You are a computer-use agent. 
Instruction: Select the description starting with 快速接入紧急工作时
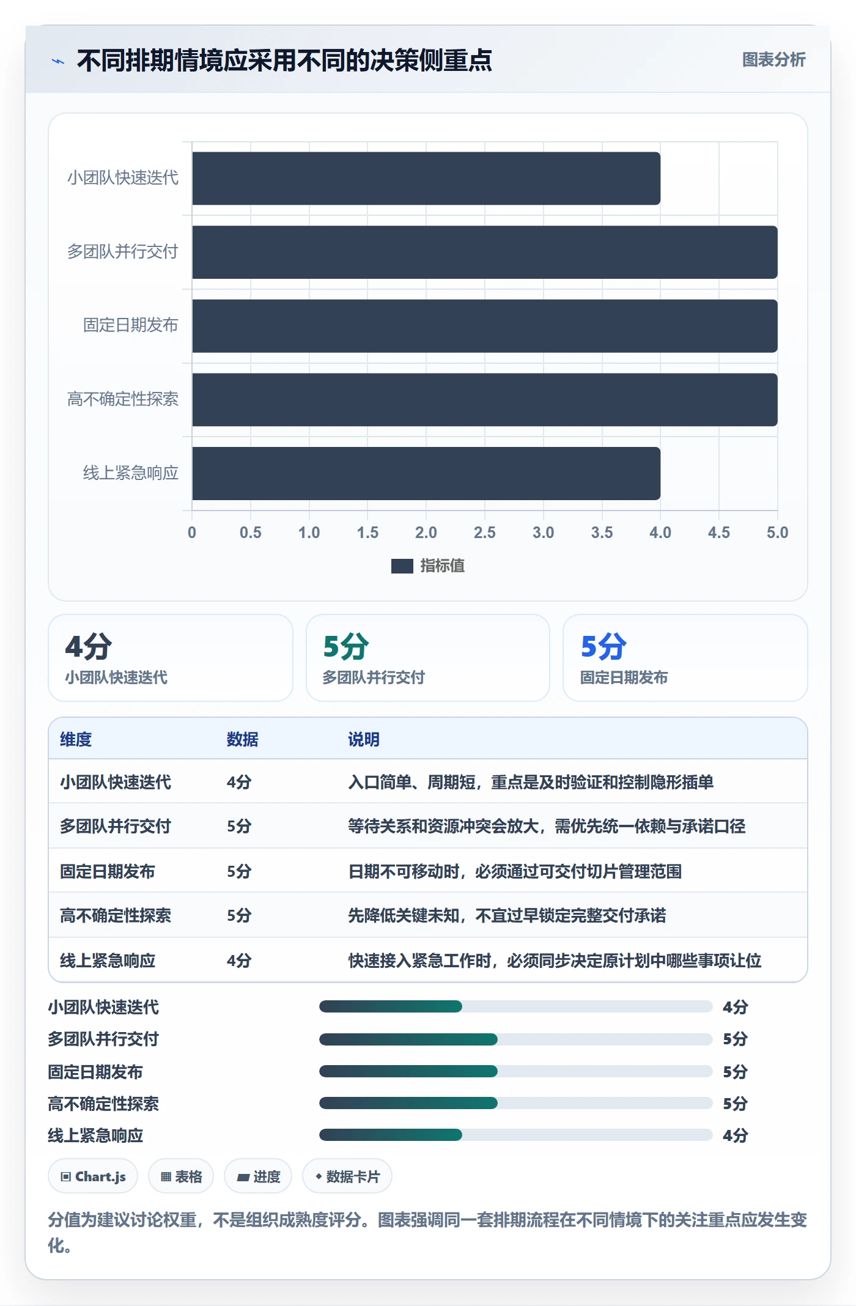tap(555, 961)
